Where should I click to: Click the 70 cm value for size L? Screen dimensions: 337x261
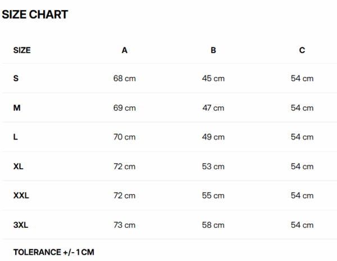(125, 137)
